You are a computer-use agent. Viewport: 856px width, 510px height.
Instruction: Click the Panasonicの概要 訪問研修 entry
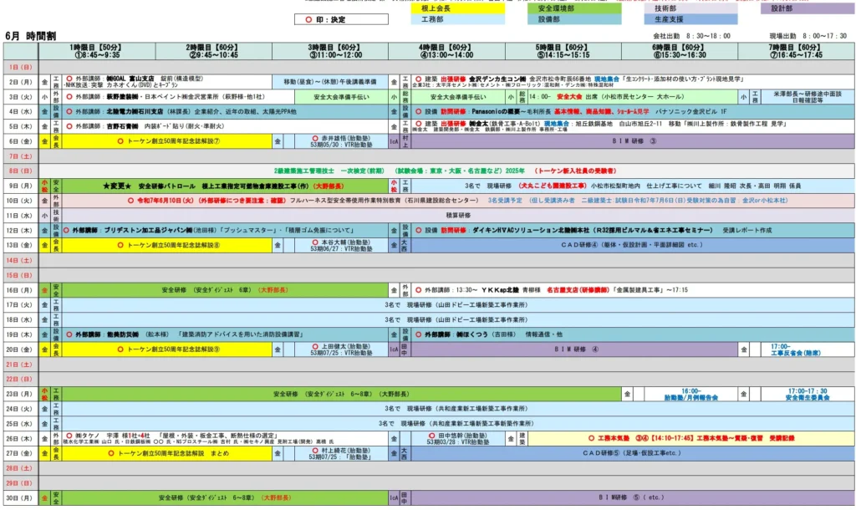coord(632,111)
